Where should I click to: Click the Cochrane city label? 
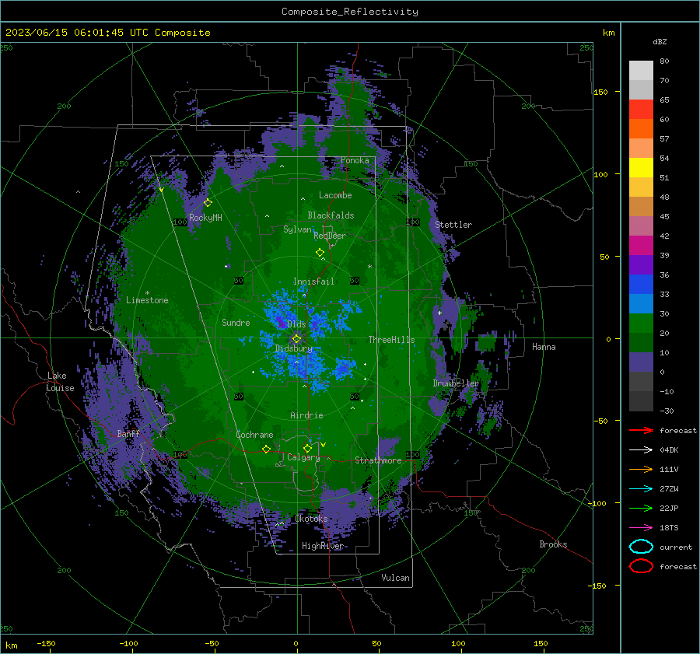[254, 435]
